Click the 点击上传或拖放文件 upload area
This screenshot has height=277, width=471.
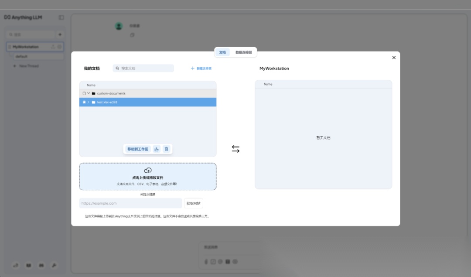(x=148, y=176)
